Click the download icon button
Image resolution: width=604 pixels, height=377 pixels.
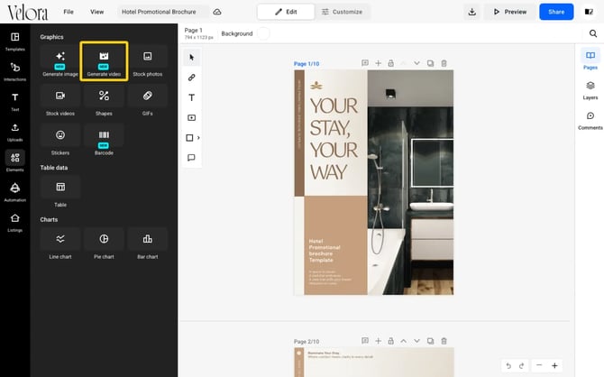(471, 12)
